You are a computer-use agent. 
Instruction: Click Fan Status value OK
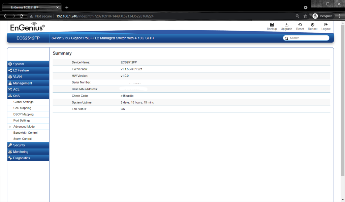coord(123,109)
